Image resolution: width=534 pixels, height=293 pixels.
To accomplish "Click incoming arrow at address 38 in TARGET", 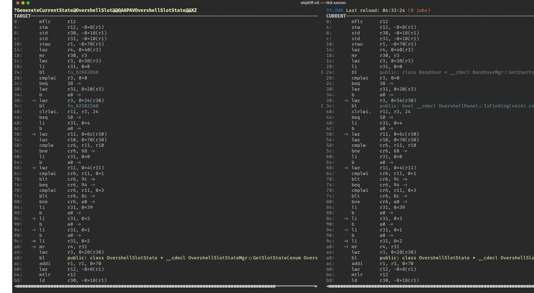I will (x=34, y=100).
